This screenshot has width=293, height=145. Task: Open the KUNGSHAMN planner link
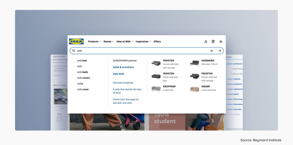[x=125, y=60]
